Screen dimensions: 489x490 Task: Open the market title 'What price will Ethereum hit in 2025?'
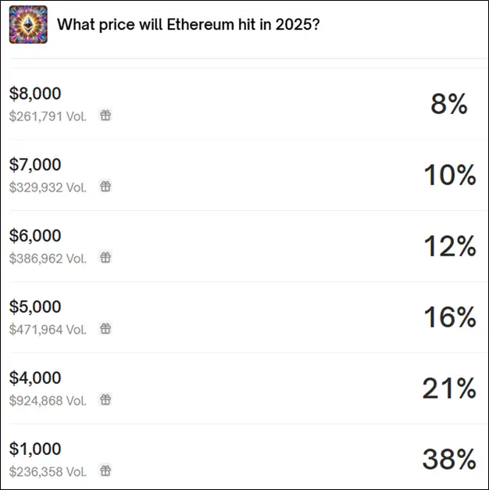(188, 24)
